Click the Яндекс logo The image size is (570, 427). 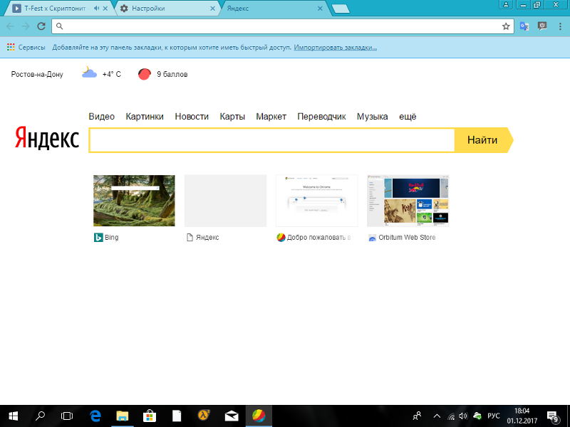[47, 138]
